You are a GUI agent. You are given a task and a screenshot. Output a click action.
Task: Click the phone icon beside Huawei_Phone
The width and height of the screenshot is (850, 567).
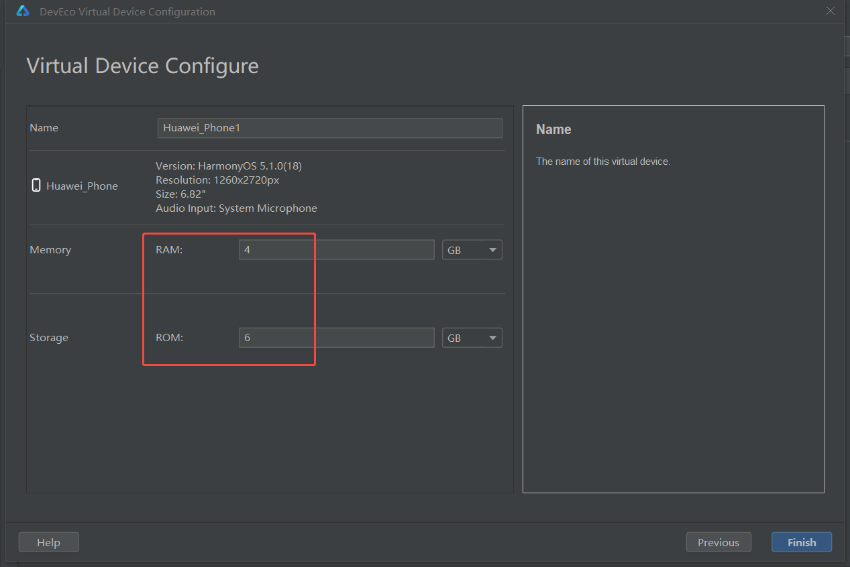(x=36, y=186)
